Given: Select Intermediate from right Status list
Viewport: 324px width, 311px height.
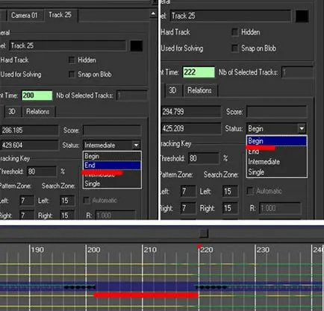Looking at the screenshot, I should coord(276,162).
